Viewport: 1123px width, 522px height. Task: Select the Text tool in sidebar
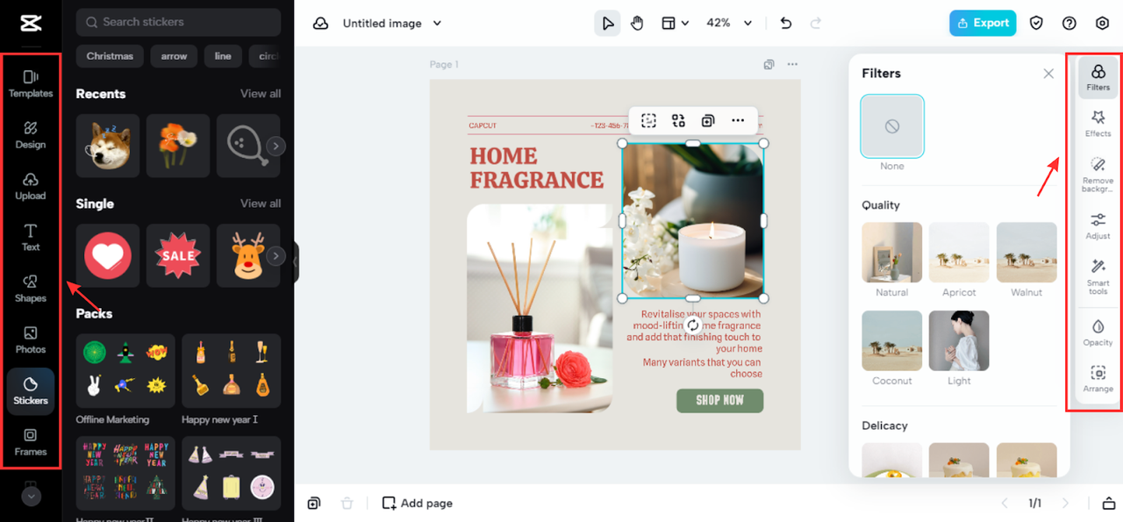(x=31, y=237)
